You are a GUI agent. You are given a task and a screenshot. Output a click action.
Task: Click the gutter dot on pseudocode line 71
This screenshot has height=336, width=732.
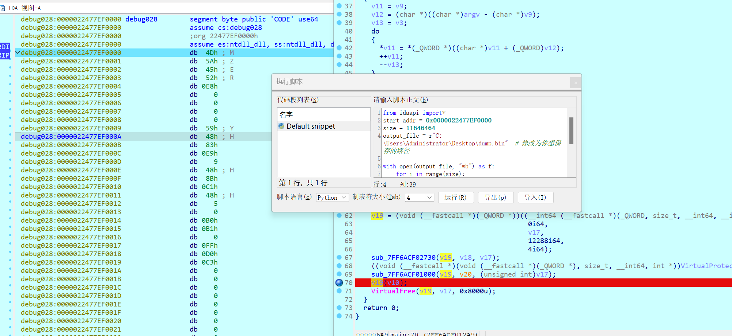[339, 291]
